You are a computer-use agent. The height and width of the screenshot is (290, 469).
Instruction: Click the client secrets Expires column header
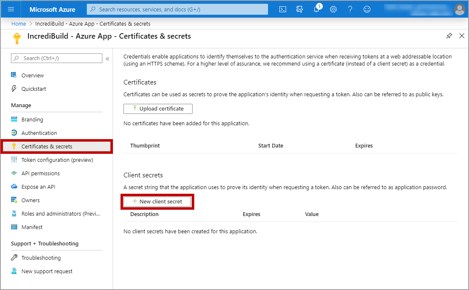pos(252,214)
